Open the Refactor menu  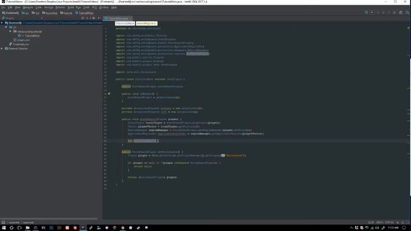60,8
